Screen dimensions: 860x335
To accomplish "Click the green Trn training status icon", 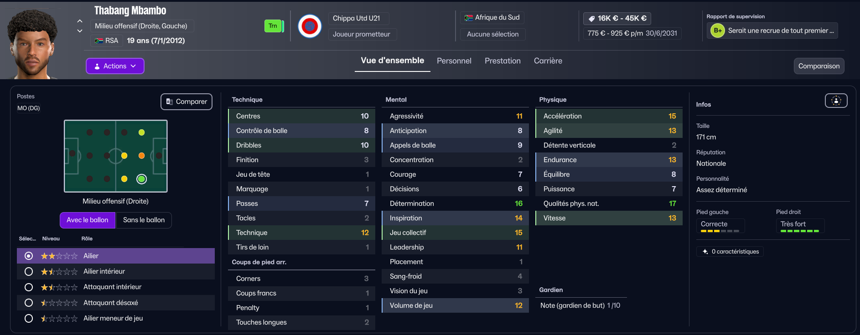I will (x=274, y=26).
